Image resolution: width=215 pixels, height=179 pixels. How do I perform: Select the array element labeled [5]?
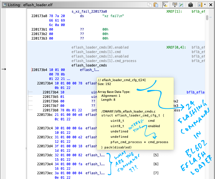pos(156,155)
